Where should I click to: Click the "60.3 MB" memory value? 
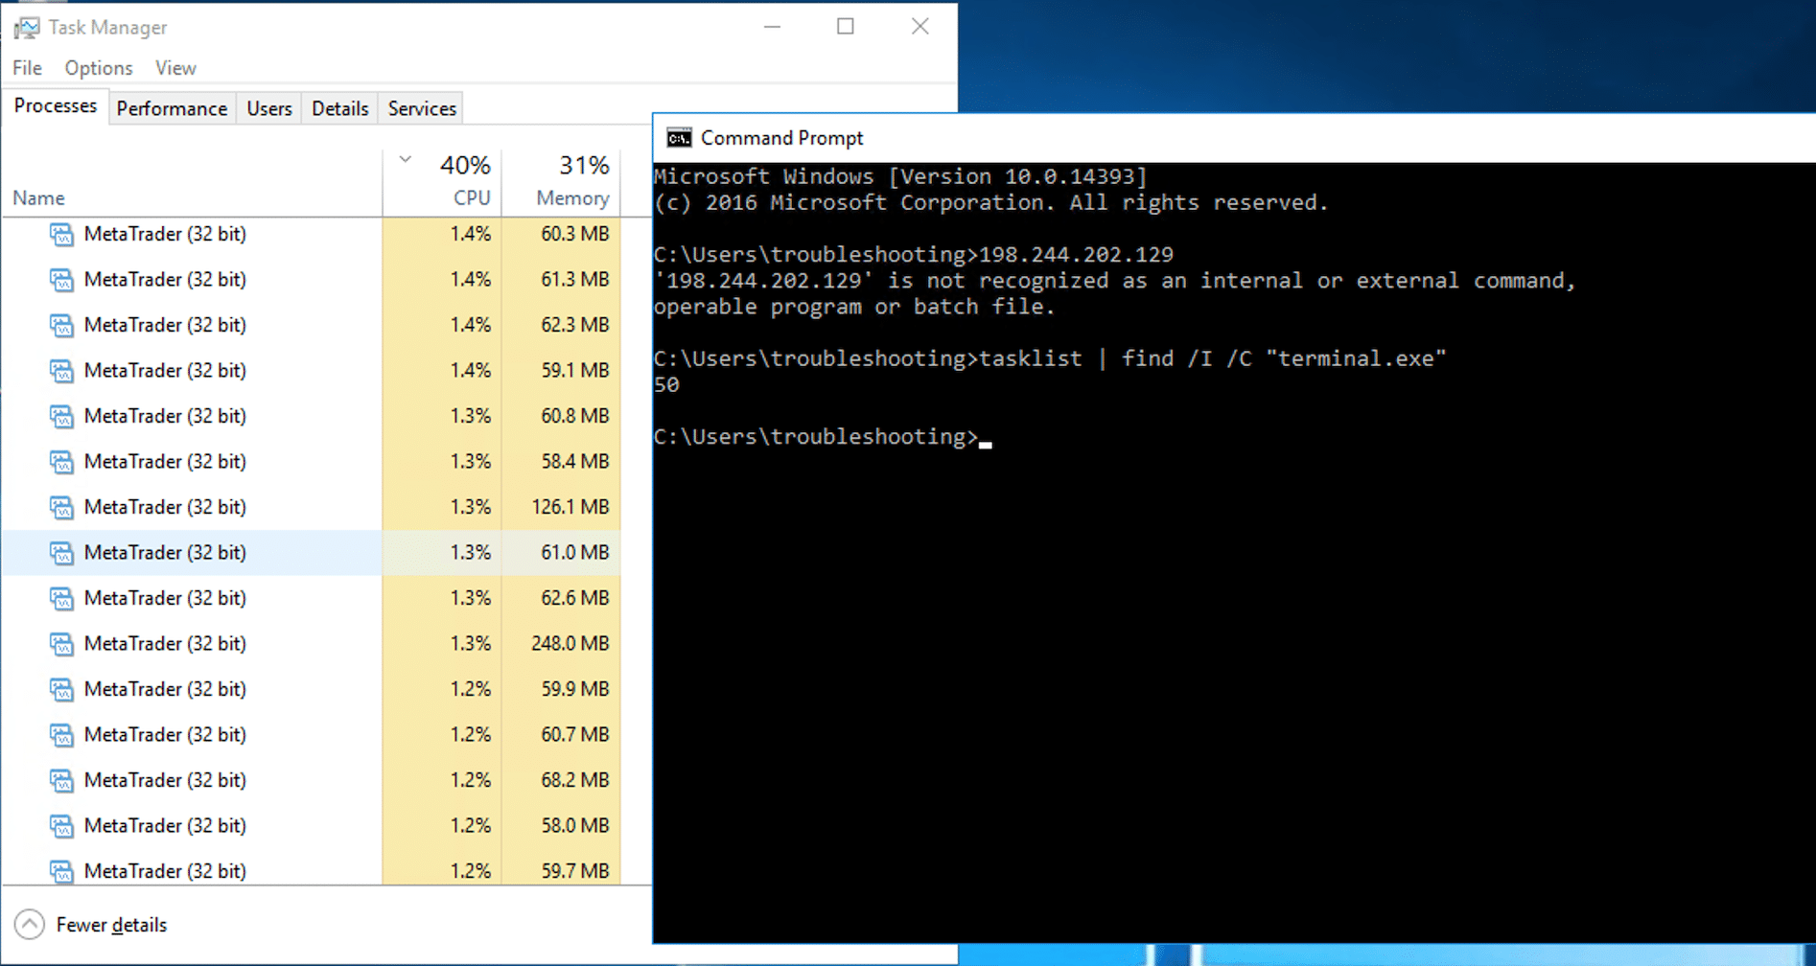[575, 235]
